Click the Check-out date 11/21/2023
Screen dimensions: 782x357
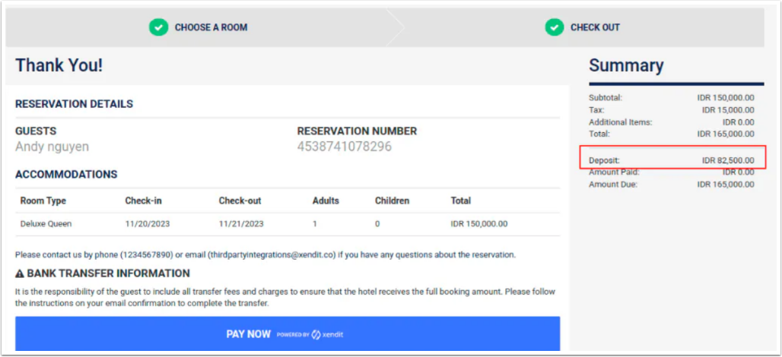point(241,224)
